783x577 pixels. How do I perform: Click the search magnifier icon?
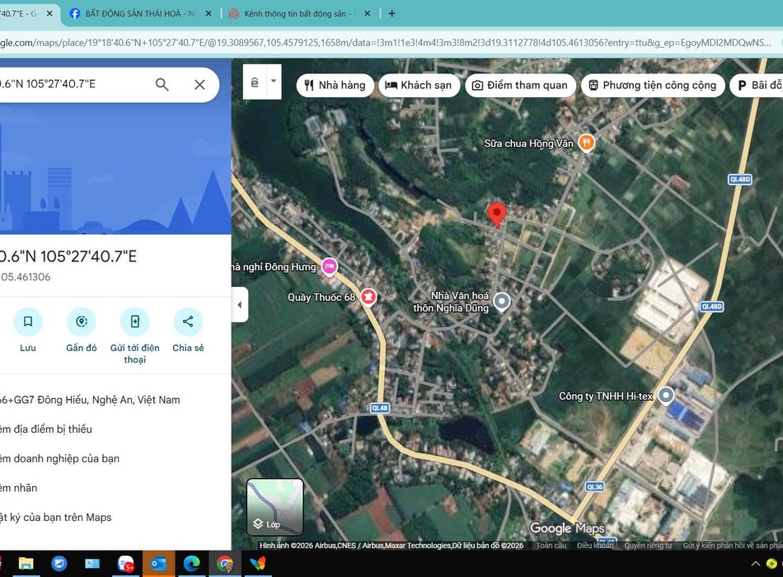(162, 84)
